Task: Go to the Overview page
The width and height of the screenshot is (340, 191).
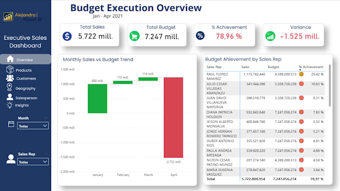Action: pyautogui.click(x=25, y=59)
